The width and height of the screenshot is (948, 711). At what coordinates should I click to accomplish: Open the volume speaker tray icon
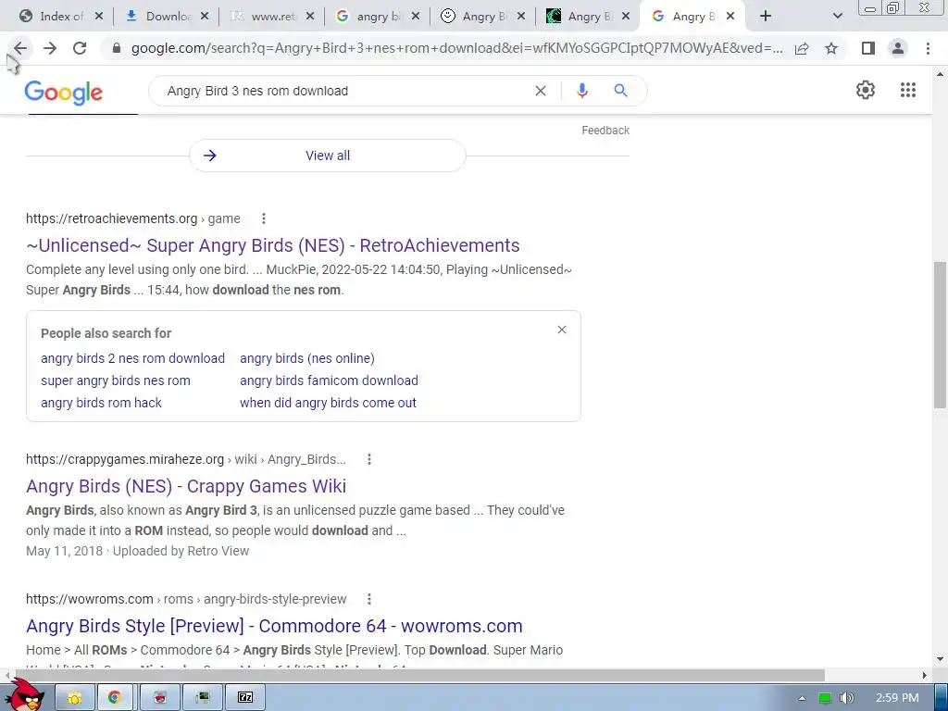click(846, 698)
